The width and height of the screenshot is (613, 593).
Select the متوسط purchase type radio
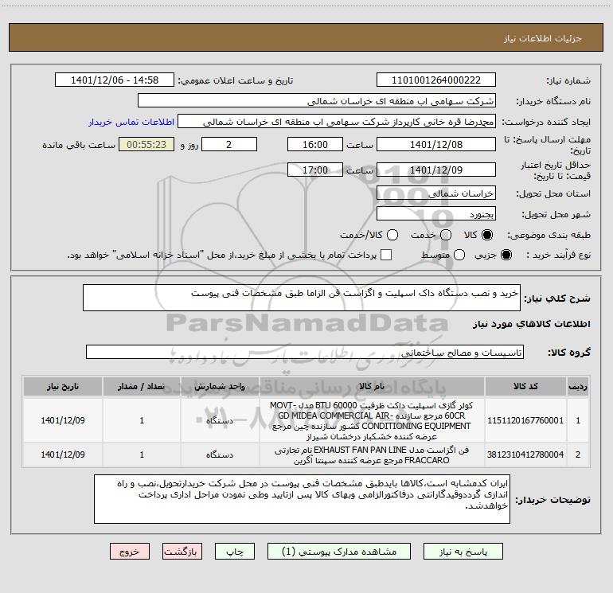pos(459,255)
